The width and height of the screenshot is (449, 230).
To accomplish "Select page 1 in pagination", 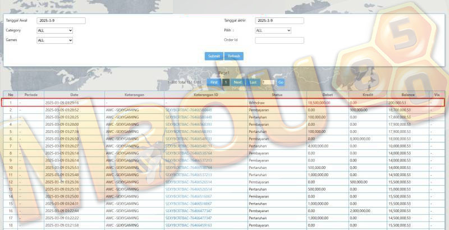I will pyautogui.click(x=226, y=82).
